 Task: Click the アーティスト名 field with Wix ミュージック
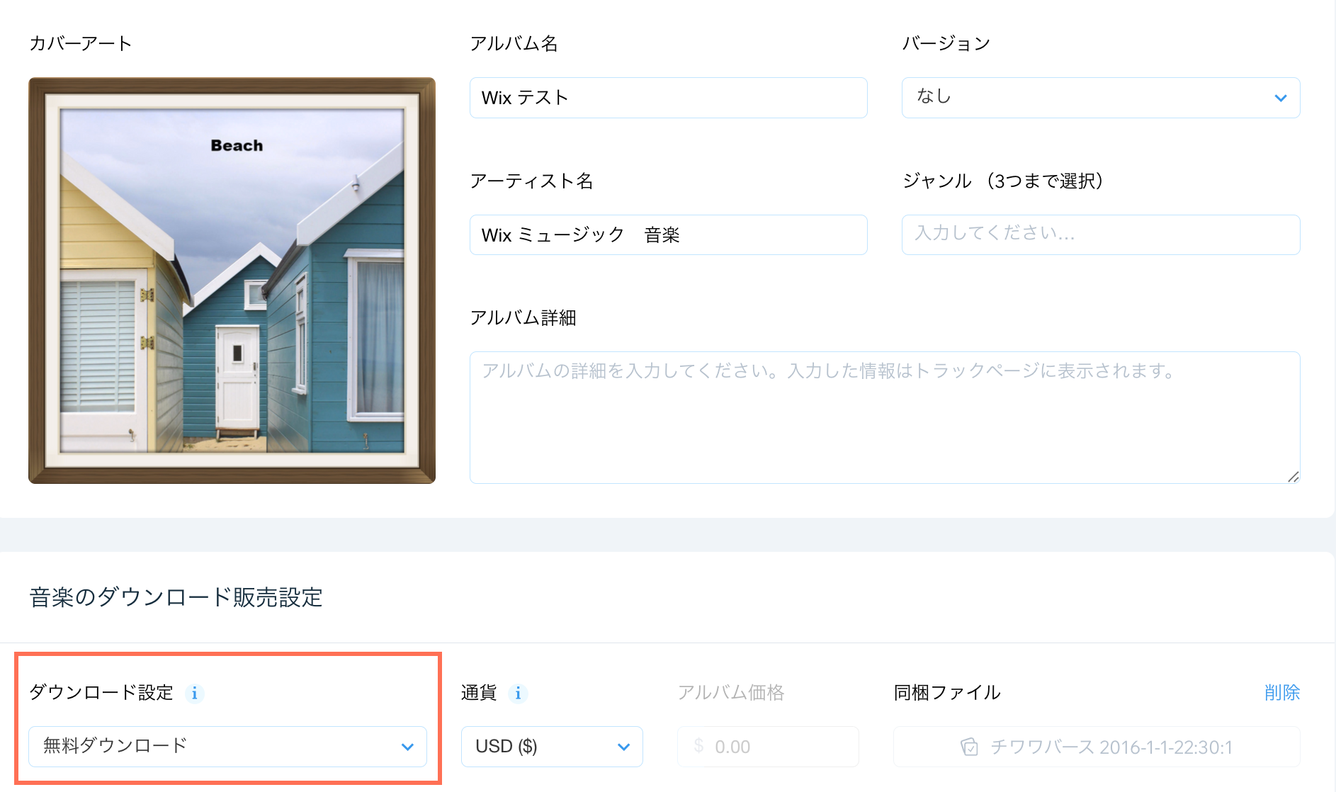[x=668, y=234]
